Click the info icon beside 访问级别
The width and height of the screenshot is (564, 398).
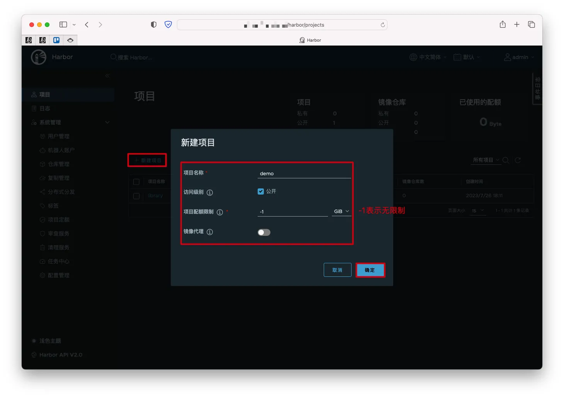pos(210,192)
